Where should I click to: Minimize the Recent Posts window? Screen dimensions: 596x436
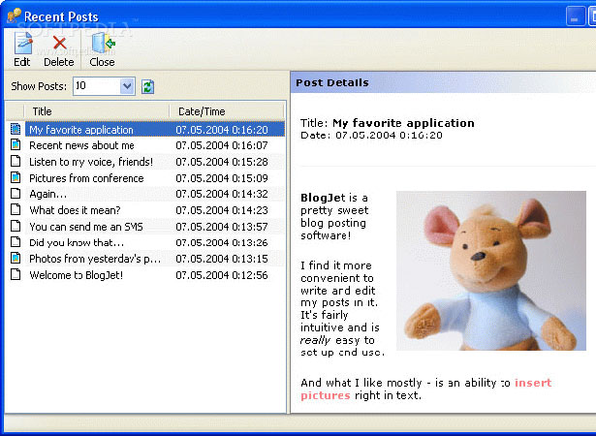[575, 16]
